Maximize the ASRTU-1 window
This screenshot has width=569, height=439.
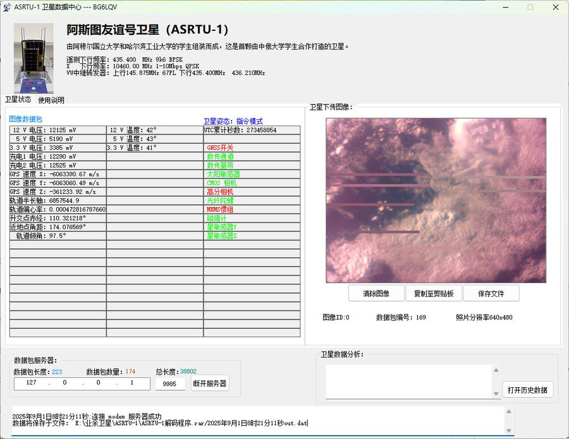tap(530, 7)
